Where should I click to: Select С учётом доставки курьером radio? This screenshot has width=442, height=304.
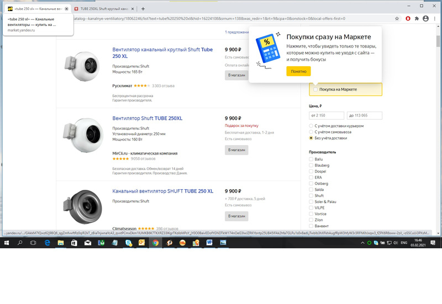pyautogui.click(x=311, y=126)
